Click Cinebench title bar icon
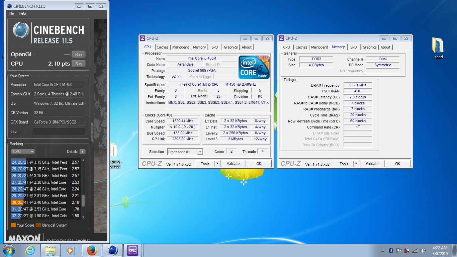 click(x=10, y=6)
